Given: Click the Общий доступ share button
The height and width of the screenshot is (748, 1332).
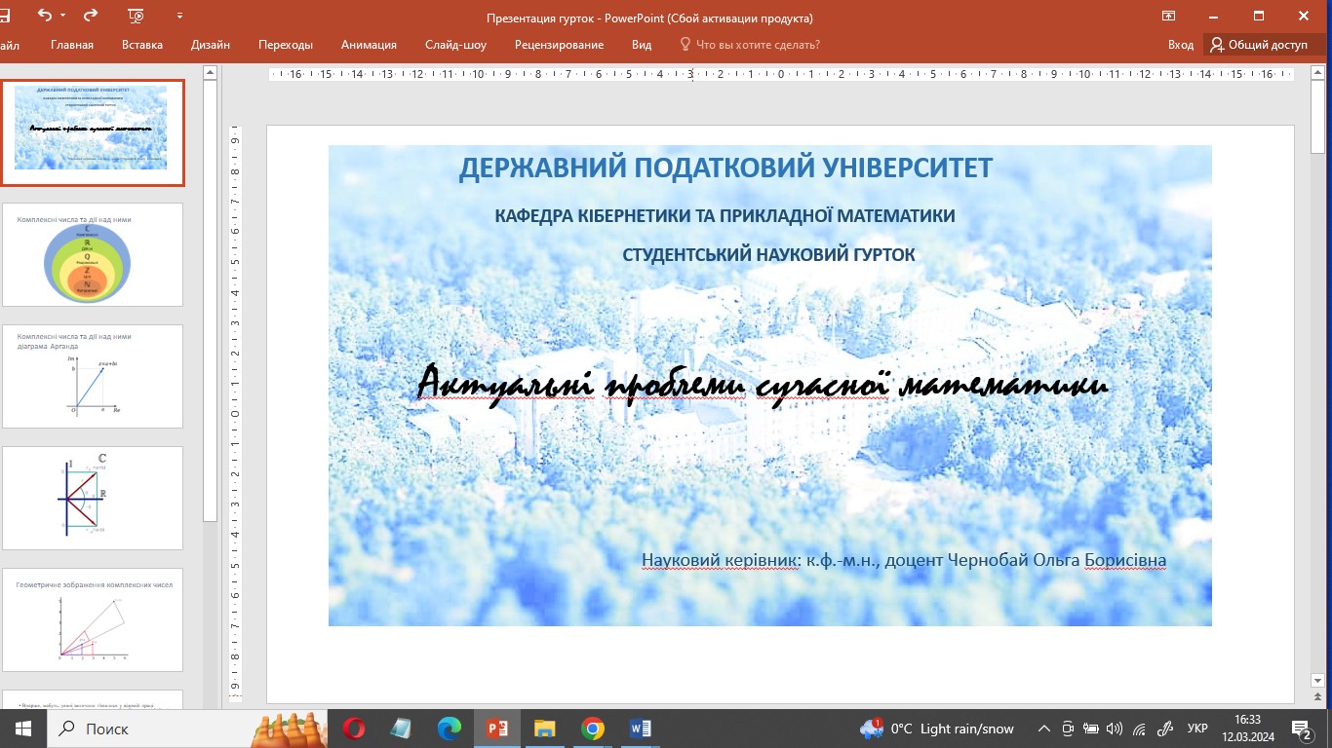Looking at the screenshot, I should [1258, 45].
